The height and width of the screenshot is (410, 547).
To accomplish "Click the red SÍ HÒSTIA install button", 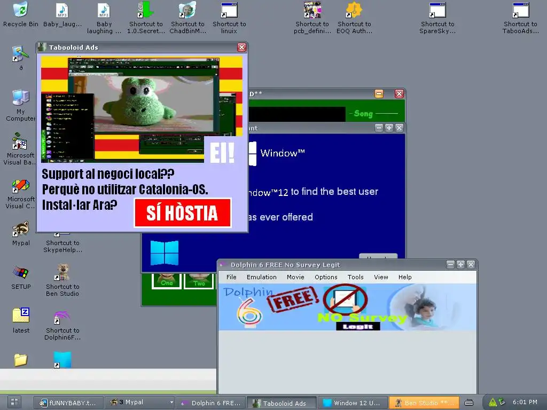I will coord(183,212).
